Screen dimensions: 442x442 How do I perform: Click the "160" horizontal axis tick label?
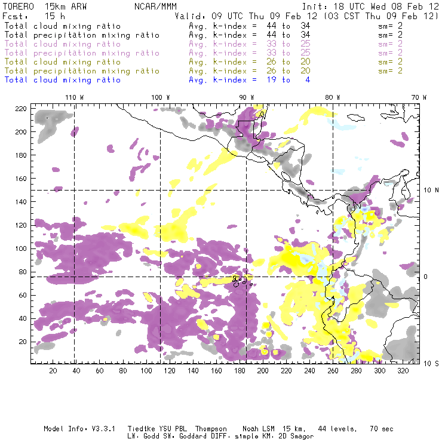coord(216,371)
